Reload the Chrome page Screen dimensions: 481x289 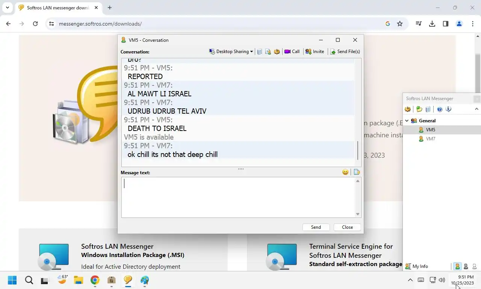[35, 24]
